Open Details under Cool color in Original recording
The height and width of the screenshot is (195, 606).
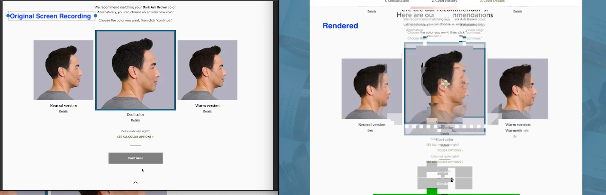(135, 120)
